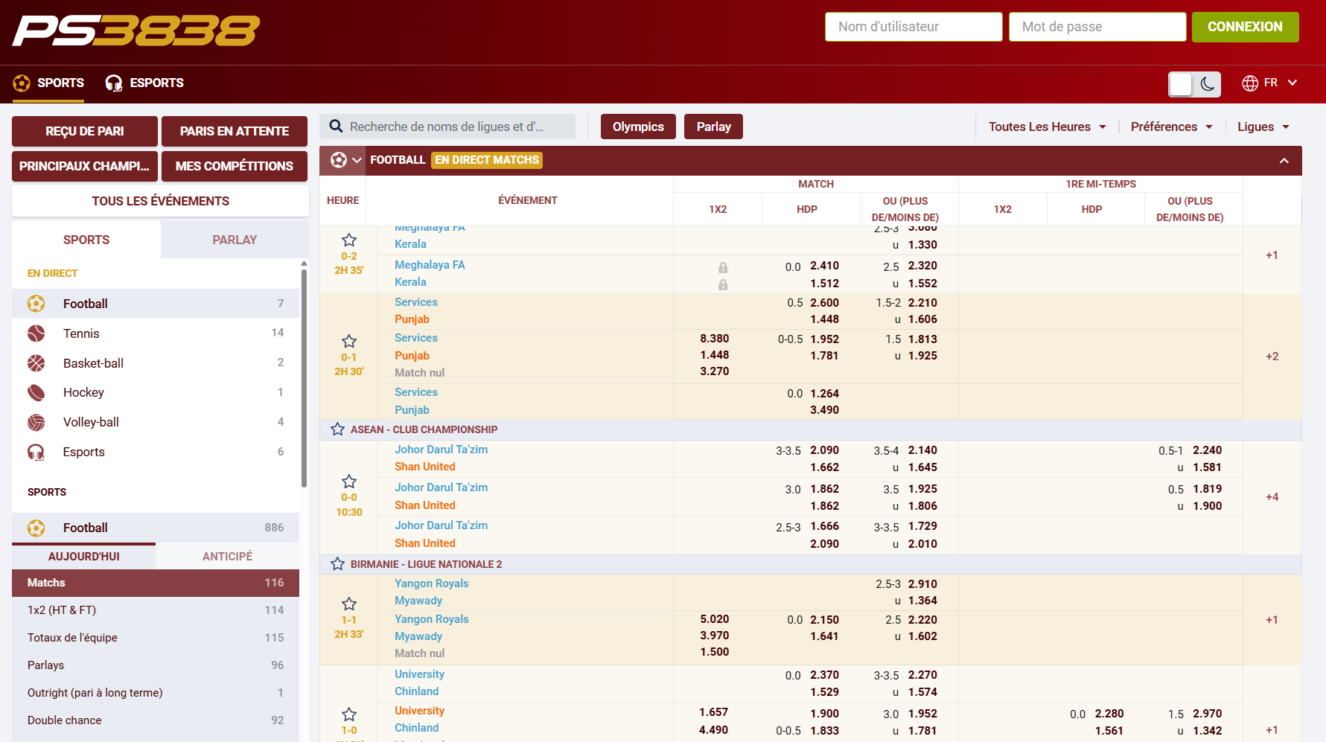Screen dimensions: 1326x742
Task: Open MES COMPÉTITIONS button
Action: 235,166
